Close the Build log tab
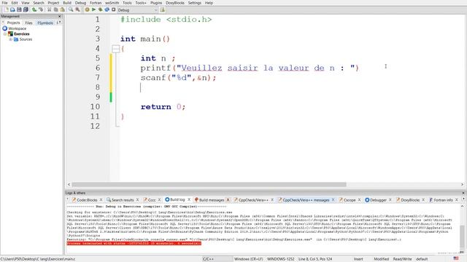 click(189, 199)
